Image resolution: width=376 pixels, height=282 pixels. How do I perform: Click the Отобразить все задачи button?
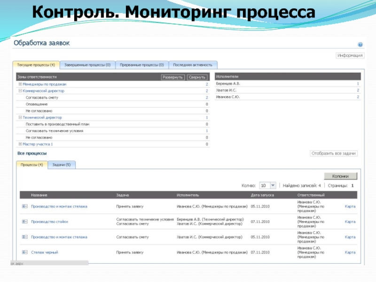(334, 154)
